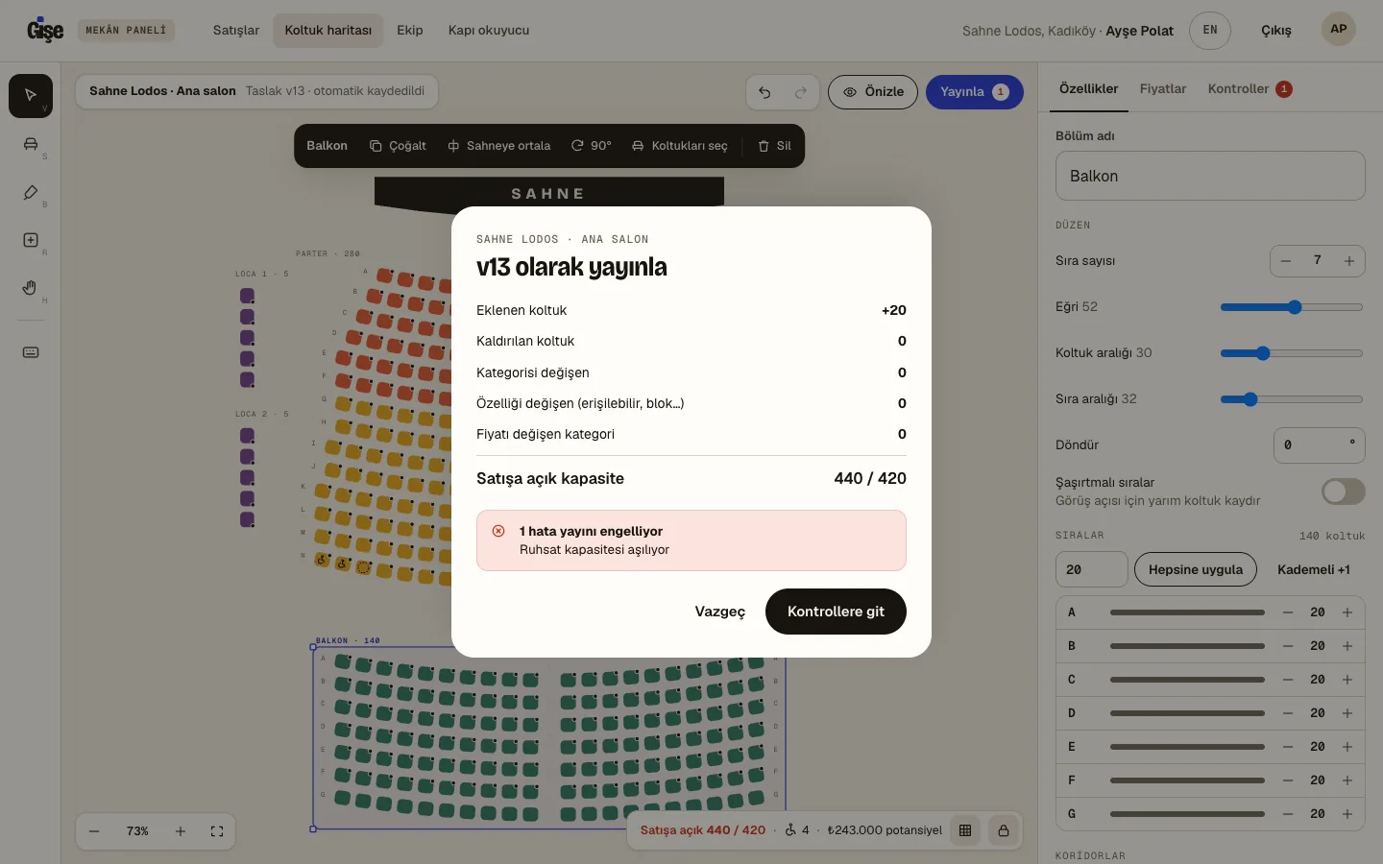Zoom out of the seat map
Screen dimensions: 1383x864
(94, 831)
